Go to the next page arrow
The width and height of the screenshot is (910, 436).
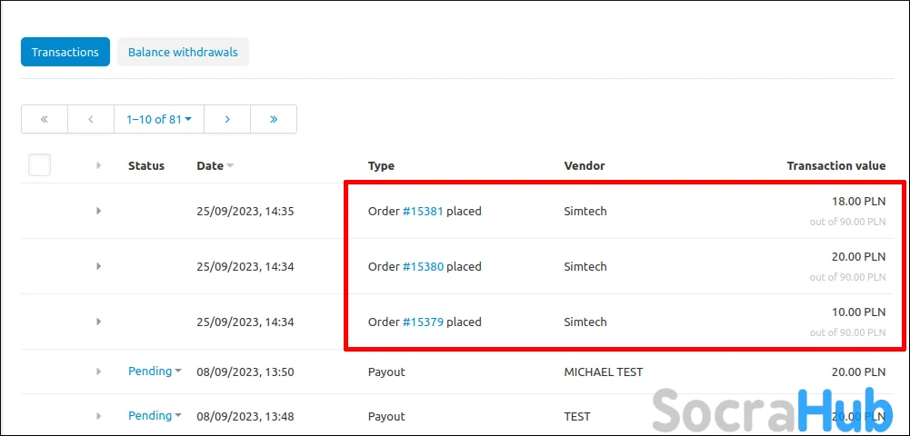227,119
